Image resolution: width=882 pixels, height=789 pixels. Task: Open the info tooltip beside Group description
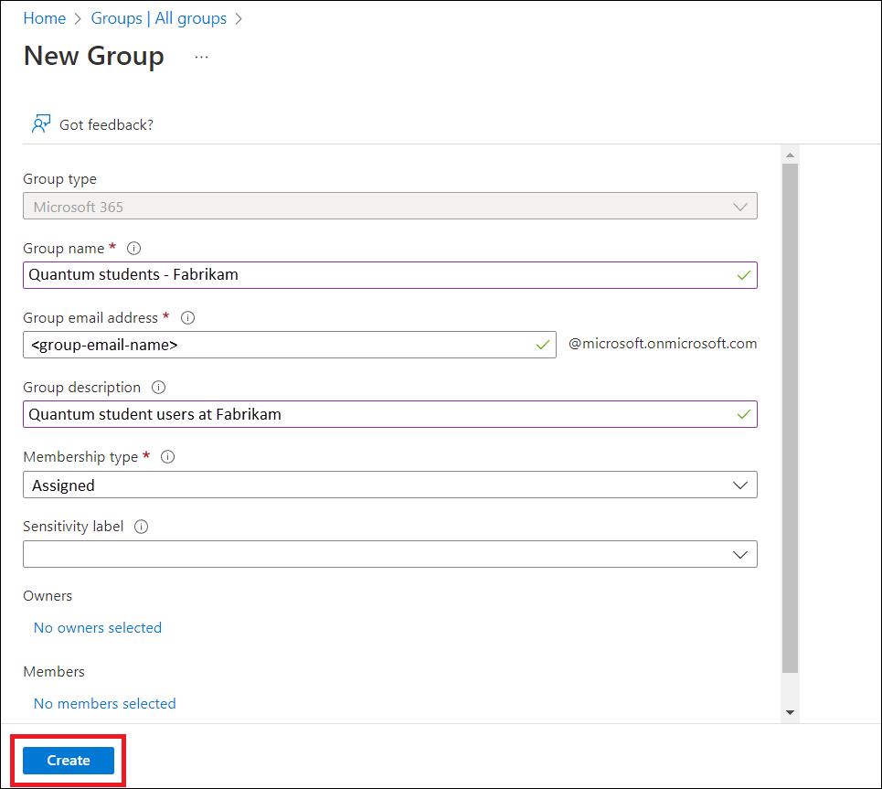pos(158,387)
